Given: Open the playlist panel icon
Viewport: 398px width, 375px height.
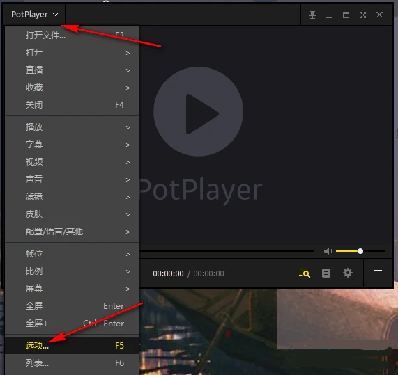Looking at the screenshot, I should (x=326, y=273).
